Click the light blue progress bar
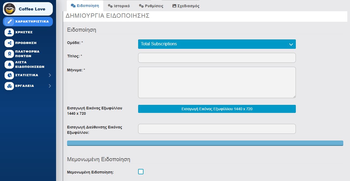350x181 pixels. coord(205,143)
